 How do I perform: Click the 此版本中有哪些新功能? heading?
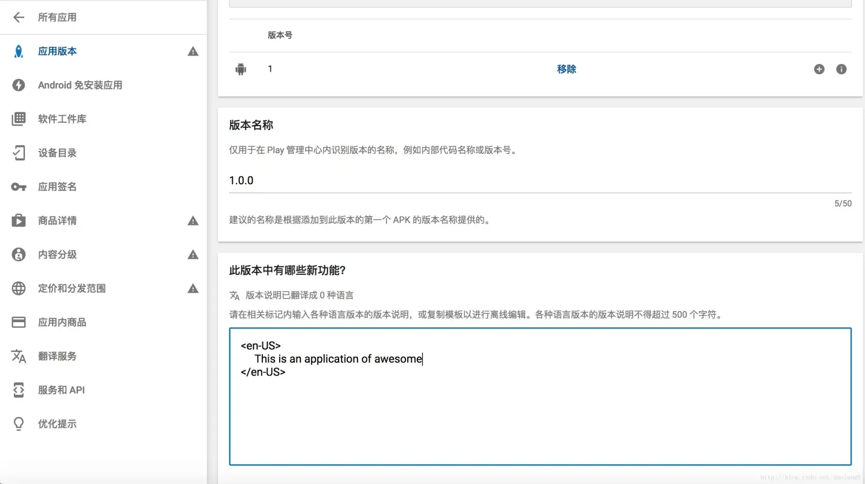pyautogui.click(x=287, y=270)
